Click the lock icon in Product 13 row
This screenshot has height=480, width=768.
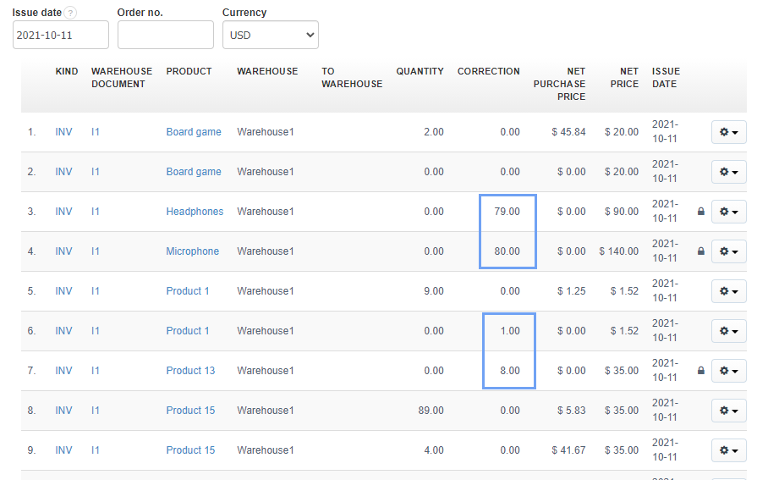[700, 371]
